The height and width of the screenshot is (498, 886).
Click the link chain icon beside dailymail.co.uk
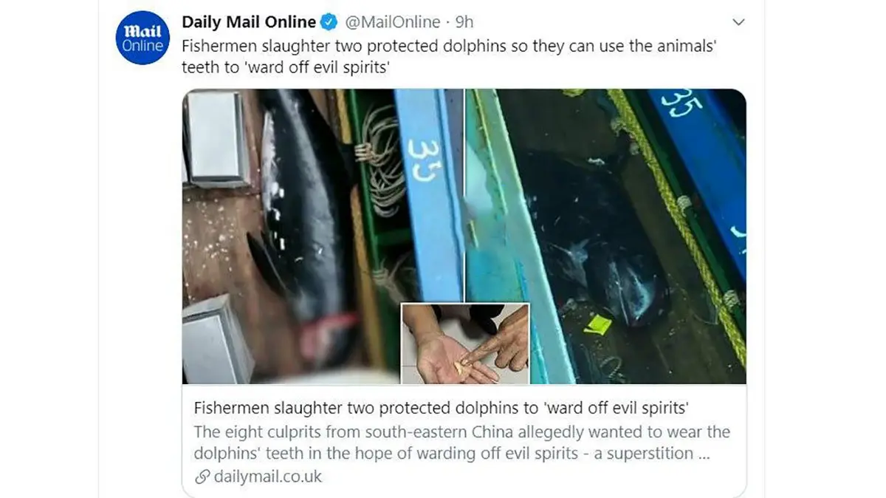pyautogui.click(x=202, y=477)
